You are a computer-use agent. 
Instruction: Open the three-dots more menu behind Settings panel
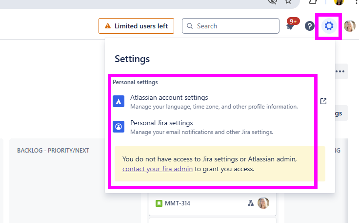[340, 71]
